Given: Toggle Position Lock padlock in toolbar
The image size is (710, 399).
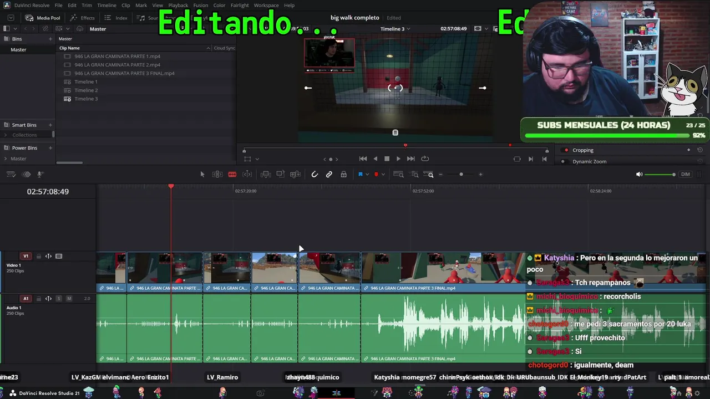Looking at the screenshot, I should (344, 175).
